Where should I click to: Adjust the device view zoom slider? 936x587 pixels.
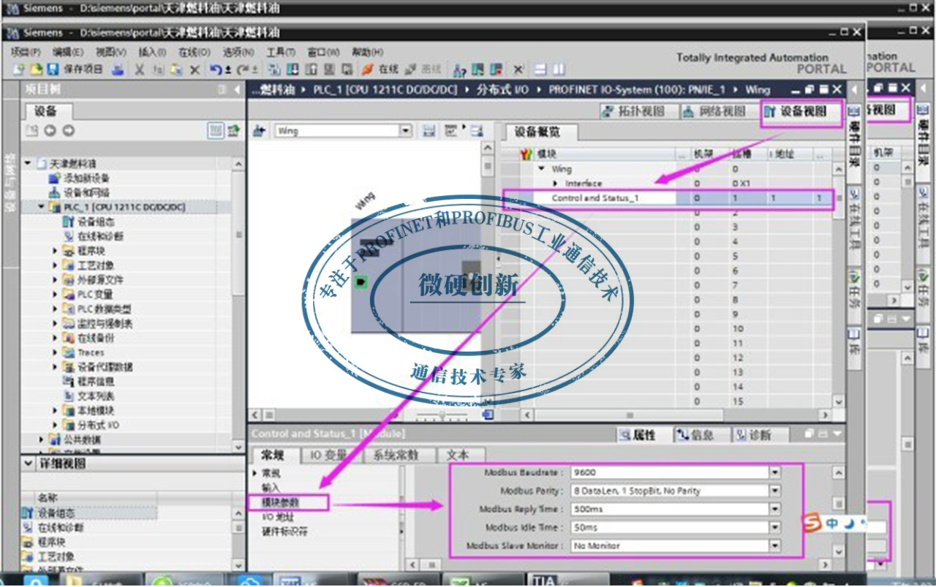pos(442,416)
